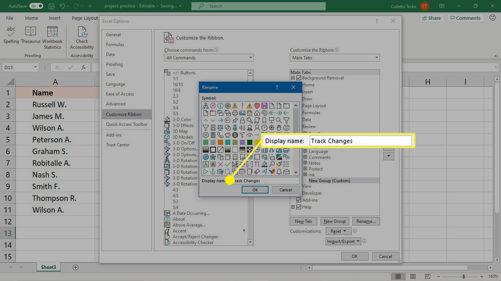Expand the Comments group node
The image size is (501, 281).
[305, 157]
